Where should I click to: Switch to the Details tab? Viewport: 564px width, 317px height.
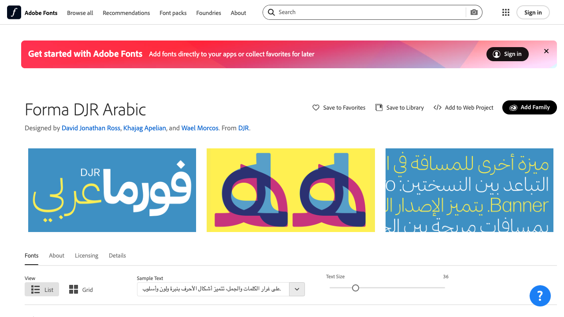click(x=117, y=255)
